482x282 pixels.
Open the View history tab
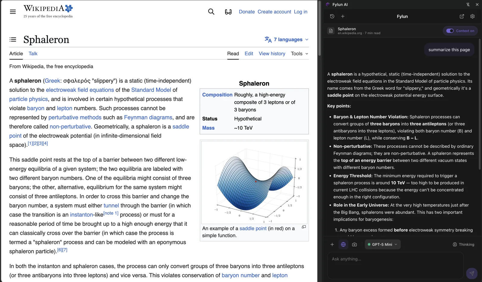tap(272, 54)
